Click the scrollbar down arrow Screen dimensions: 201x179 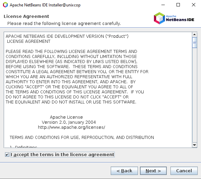[195, 145]
